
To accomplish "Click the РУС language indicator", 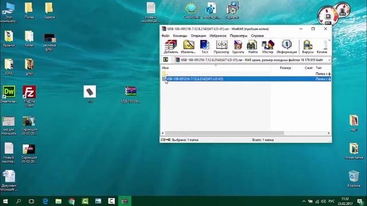I will (331, 201).
